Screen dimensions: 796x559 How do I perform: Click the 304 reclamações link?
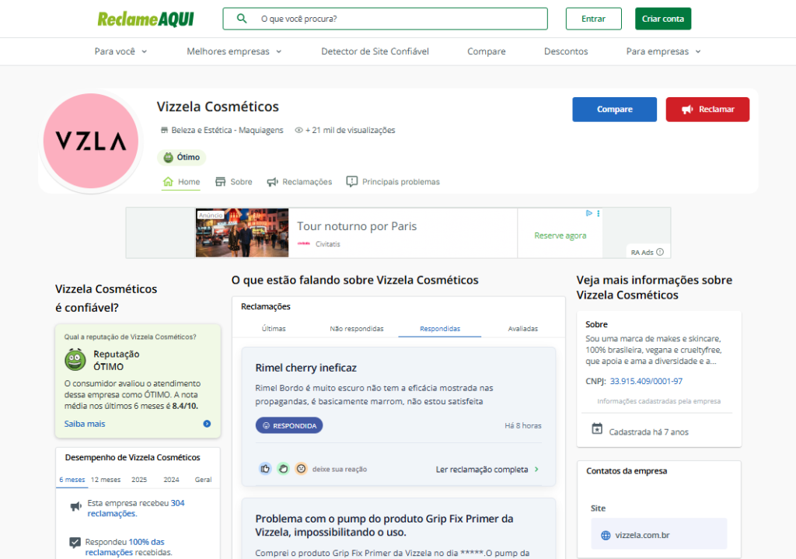pyautogui.click(x=136, y=508)
